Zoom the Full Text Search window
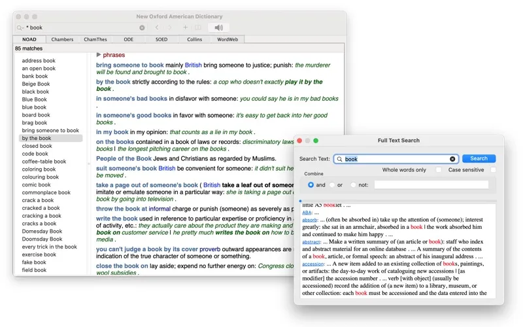523x327 pixels. 316,141
